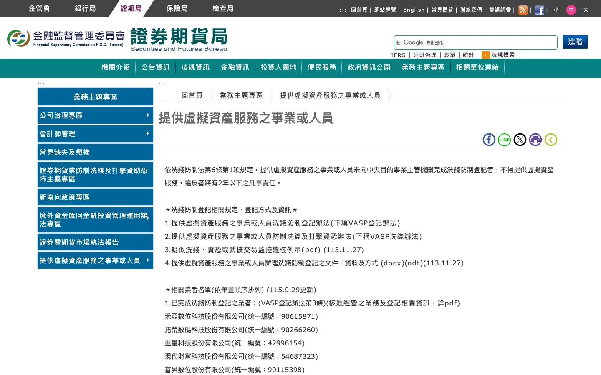Click 回首頁 in the breadcrumb
601x375 pixels.
tap(192, 95)
